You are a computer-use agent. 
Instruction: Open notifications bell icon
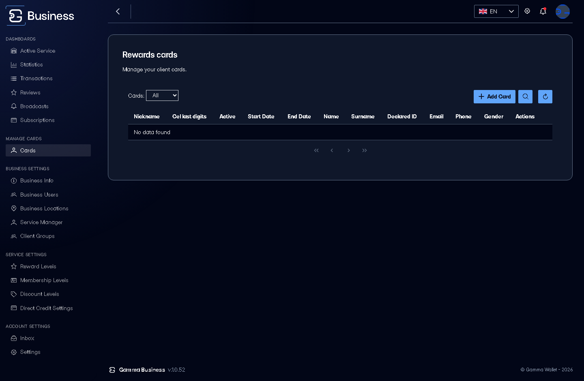tap(543, 11)
